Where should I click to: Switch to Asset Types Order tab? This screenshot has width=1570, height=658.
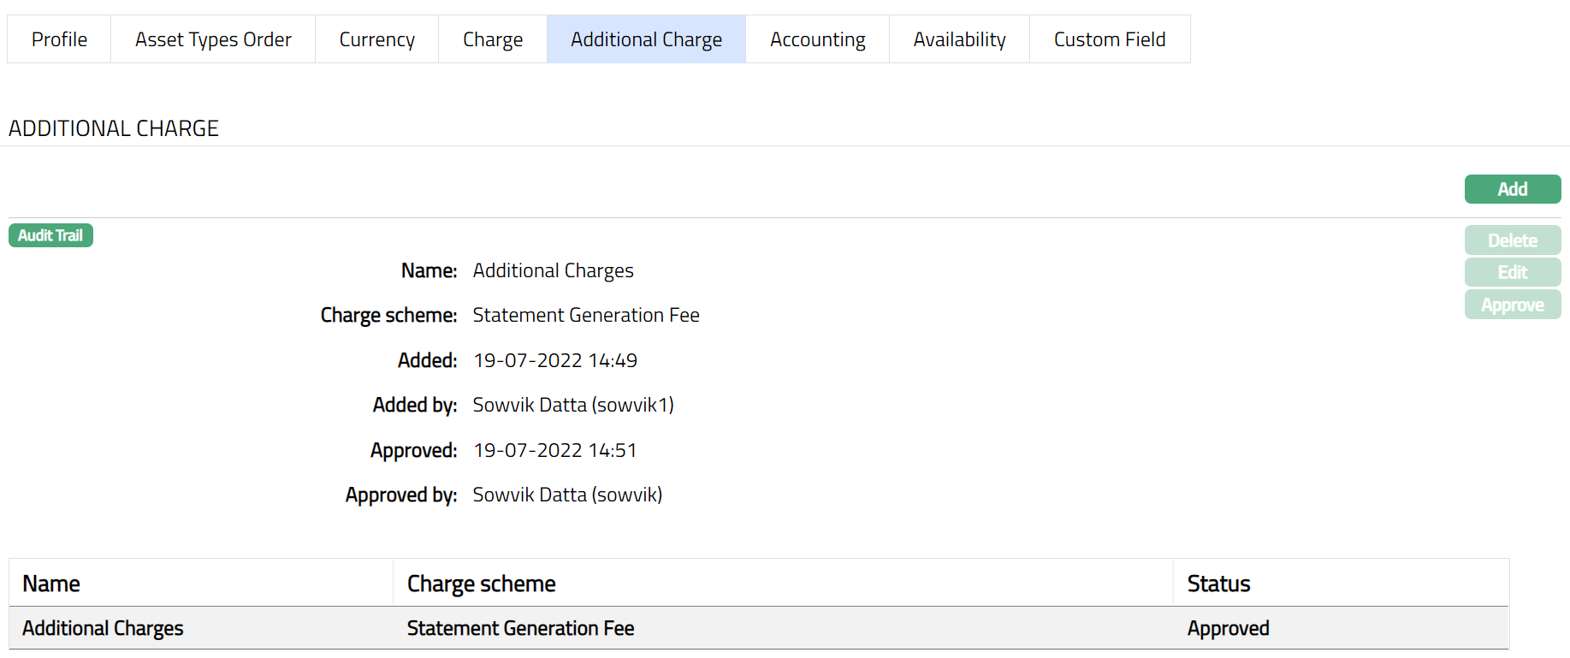click(x=213, y=39)
